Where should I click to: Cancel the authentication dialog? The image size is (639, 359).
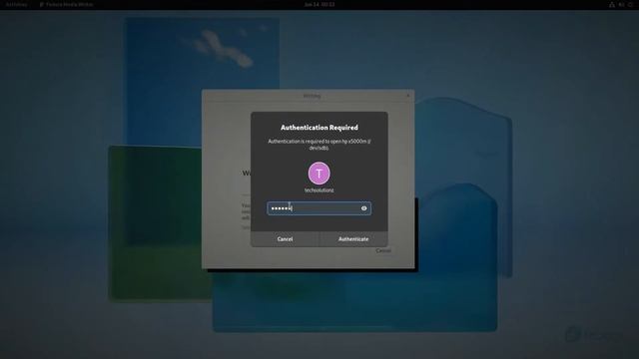[x=285, y=239]
